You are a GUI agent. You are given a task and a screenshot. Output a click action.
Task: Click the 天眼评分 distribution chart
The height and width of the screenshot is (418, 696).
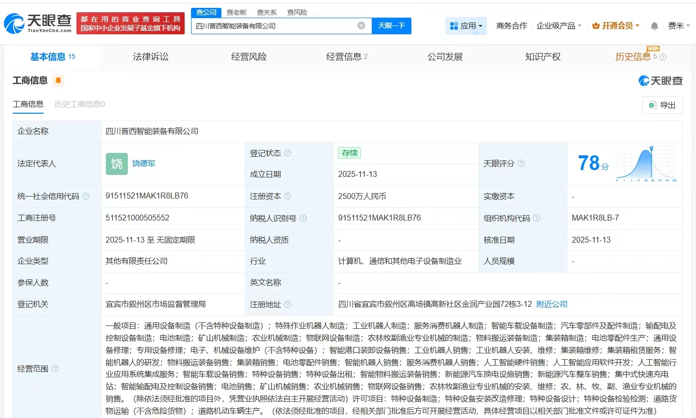[647, 164]
